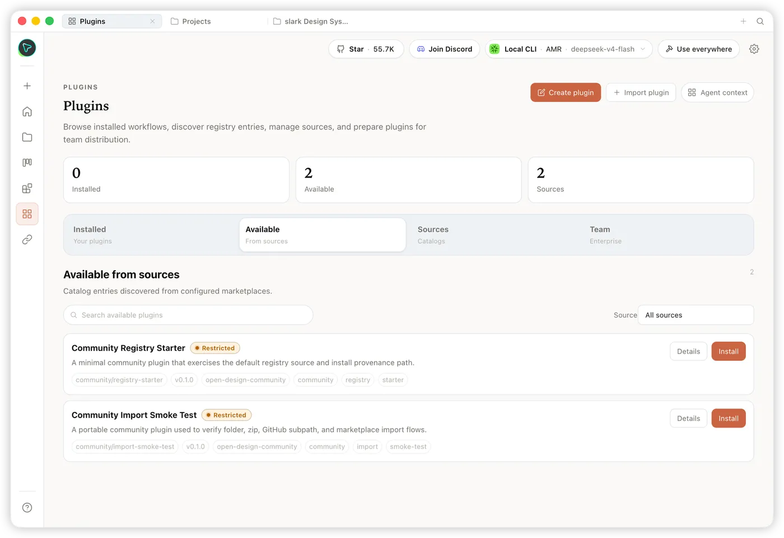Click the Community Import Smoke Test title
This screenshot has width=784, height=538.
pos(134,415)
